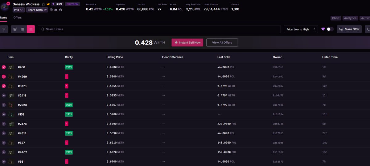Click View All Offers
The width and height of the screenshot is (370, 166).
click(x=222, y=42)
